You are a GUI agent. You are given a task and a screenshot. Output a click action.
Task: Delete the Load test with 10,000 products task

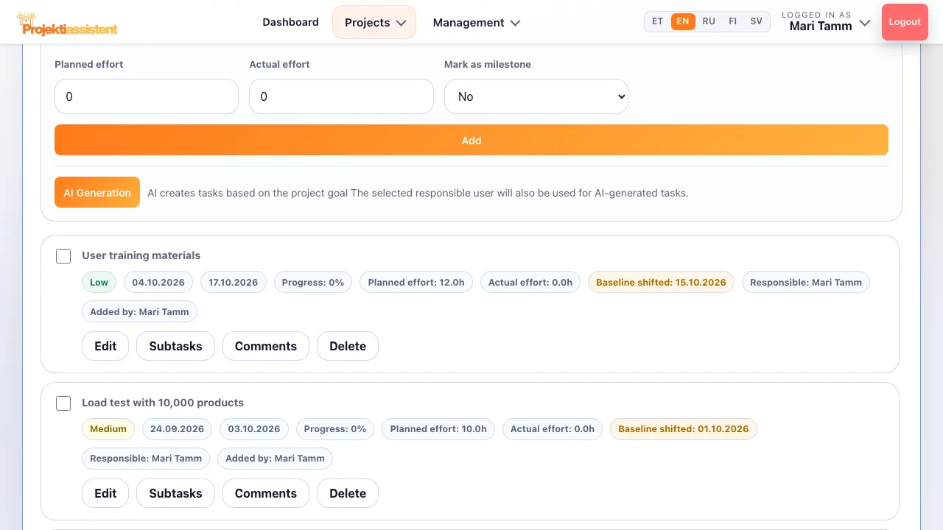pos(348,493)
